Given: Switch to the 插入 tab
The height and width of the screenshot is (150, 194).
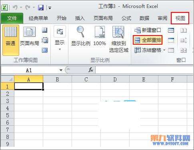Looking at the screenshot, I should 80,18.
